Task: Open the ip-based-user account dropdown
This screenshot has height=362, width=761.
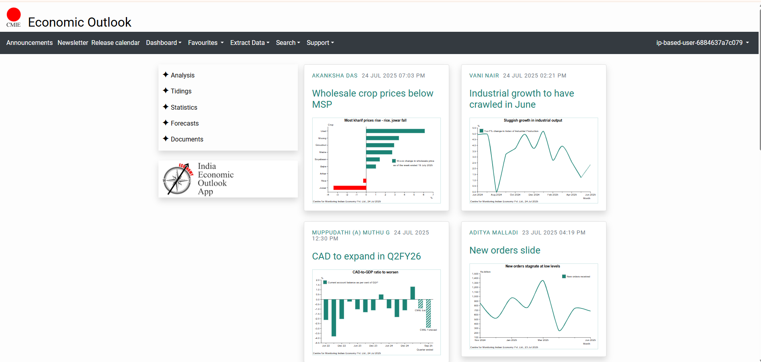Action: point(702,43)
